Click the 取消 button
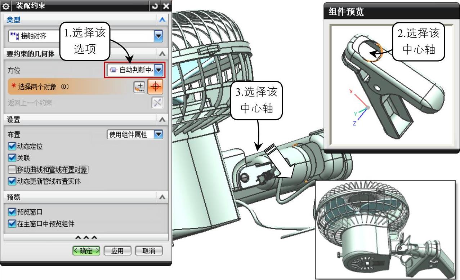 (149, 251)
